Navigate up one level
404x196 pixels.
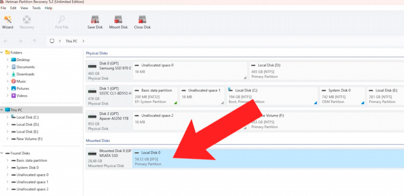click(34, 41)
